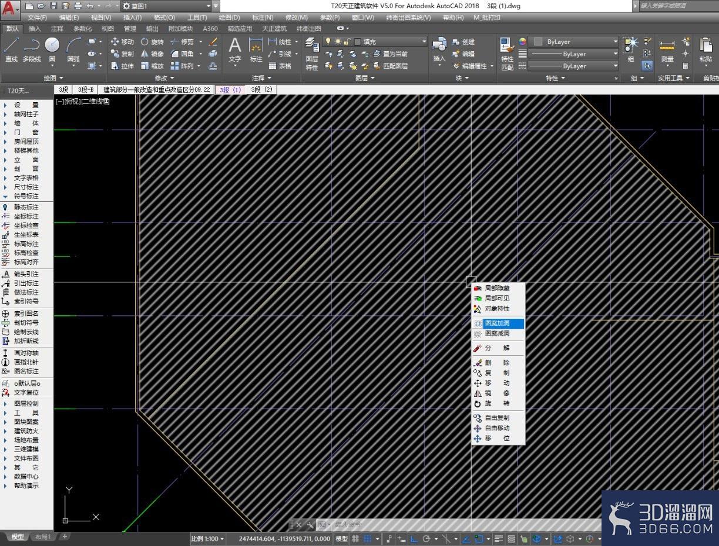Choose 图案减洞 in context menu
This screenshot has width=719, height=546.
click(499, 333)
